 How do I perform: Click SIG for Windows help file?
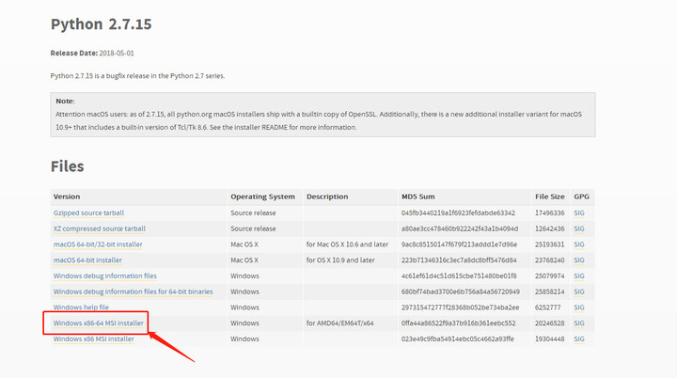coord(579,307)
